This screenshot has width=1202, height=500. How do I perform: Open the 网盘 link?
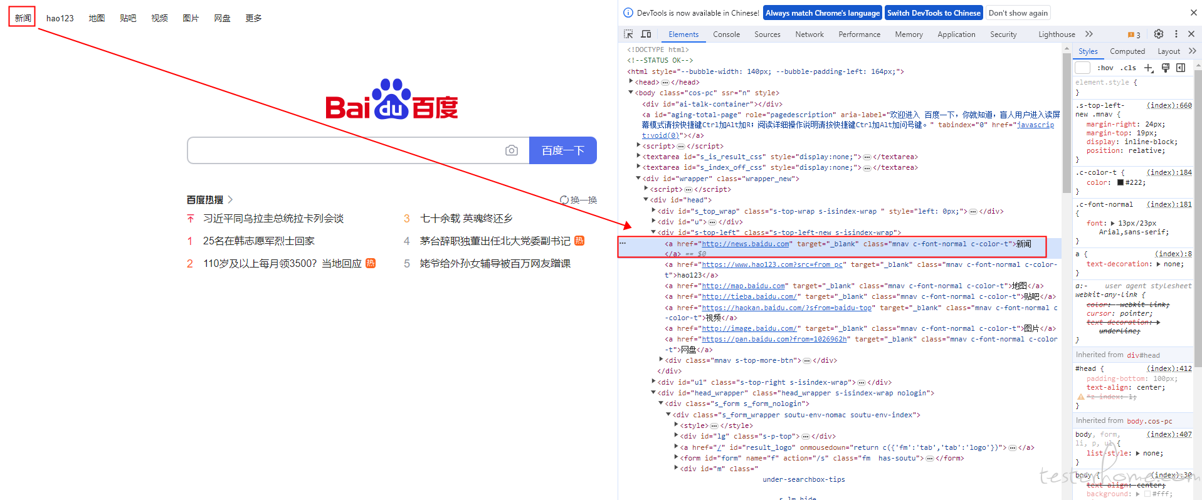[x=222, y=18]
